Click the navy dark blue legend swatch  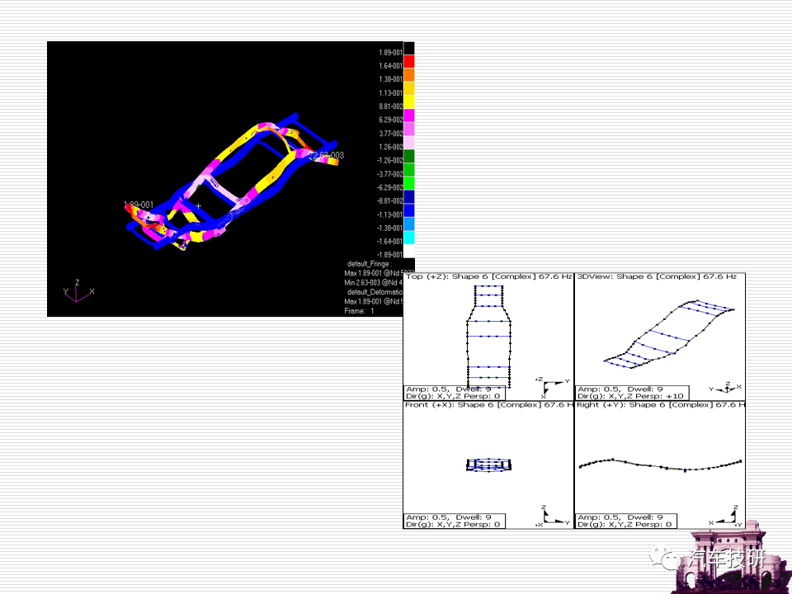point(409,197)
